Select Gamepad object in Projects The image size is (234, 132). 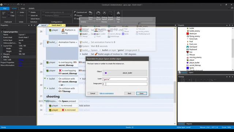coord(192,47)
